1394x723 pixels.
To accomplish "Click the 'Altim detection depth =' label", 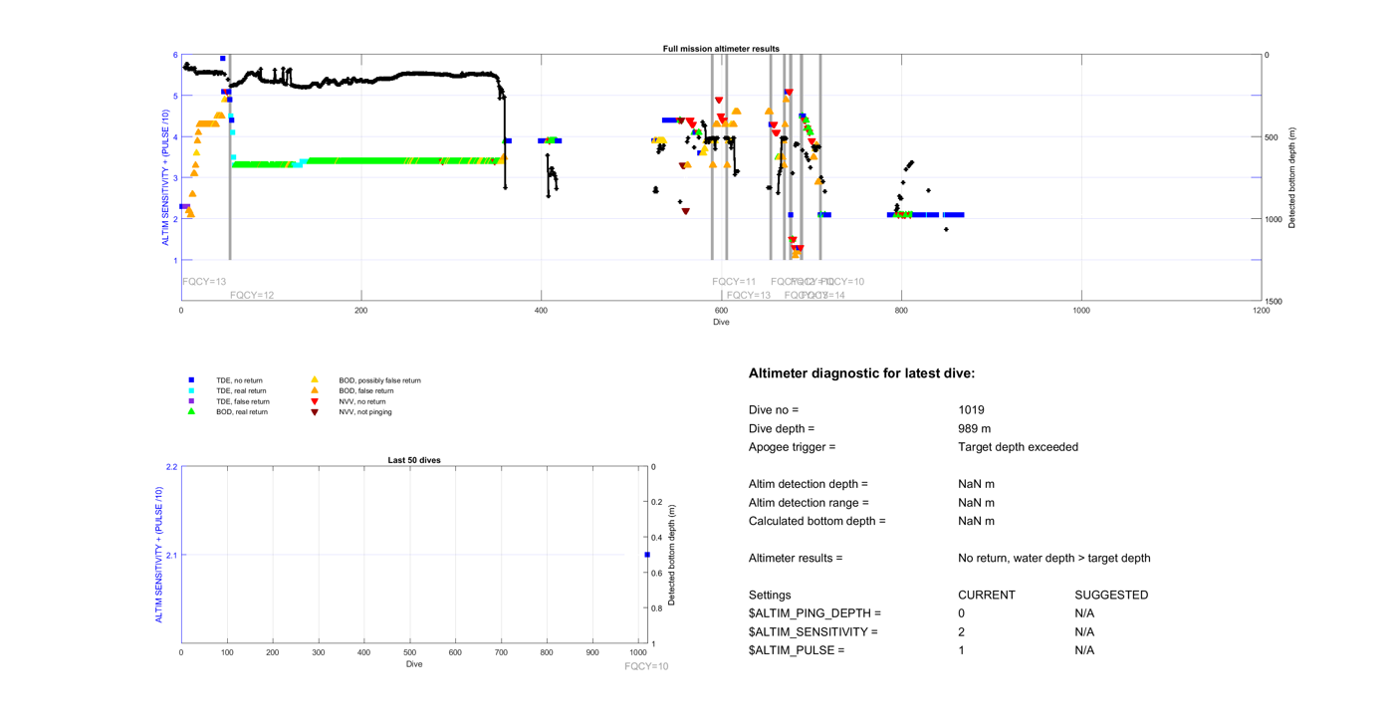I will [809, 484].
